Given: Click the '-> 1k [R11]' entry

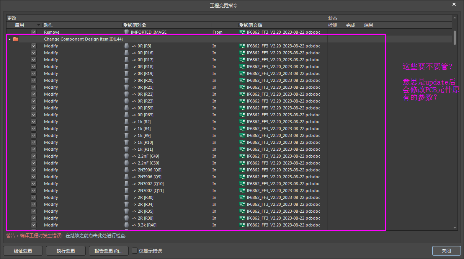Looking at the screenshot, I should (x=142, y=149).
